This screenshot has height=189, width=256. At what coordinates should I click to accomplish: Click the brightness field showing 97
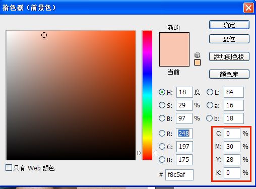(184, 118)
